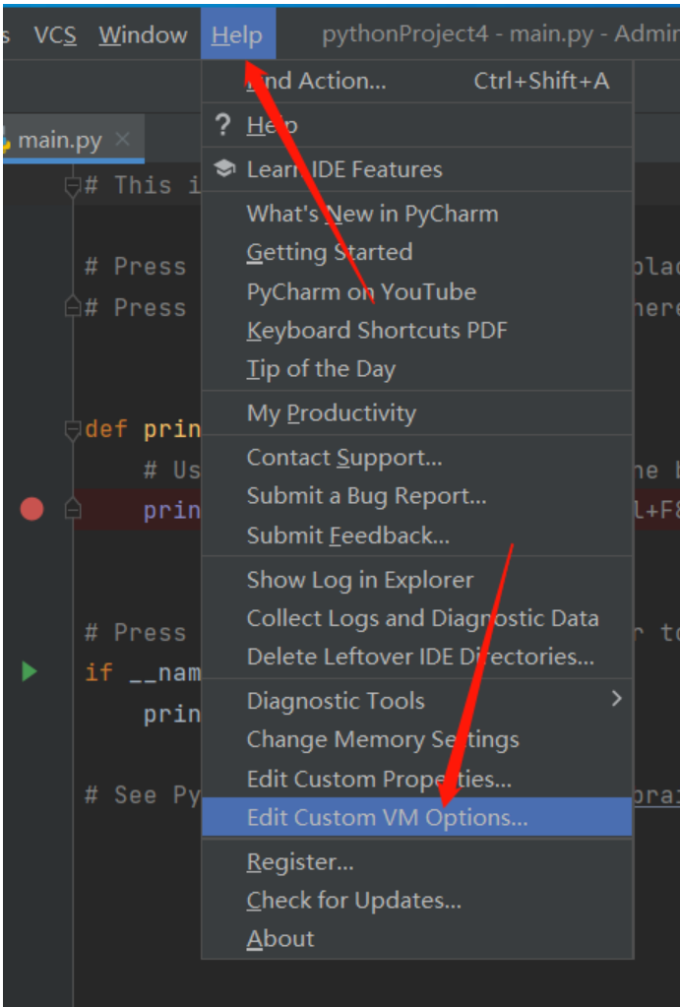Collapse the def print function fold marker

pos(71,429)
